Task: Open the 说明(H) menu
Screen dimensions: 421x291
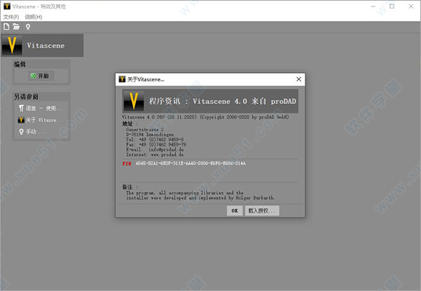Action: click(33, 17)
